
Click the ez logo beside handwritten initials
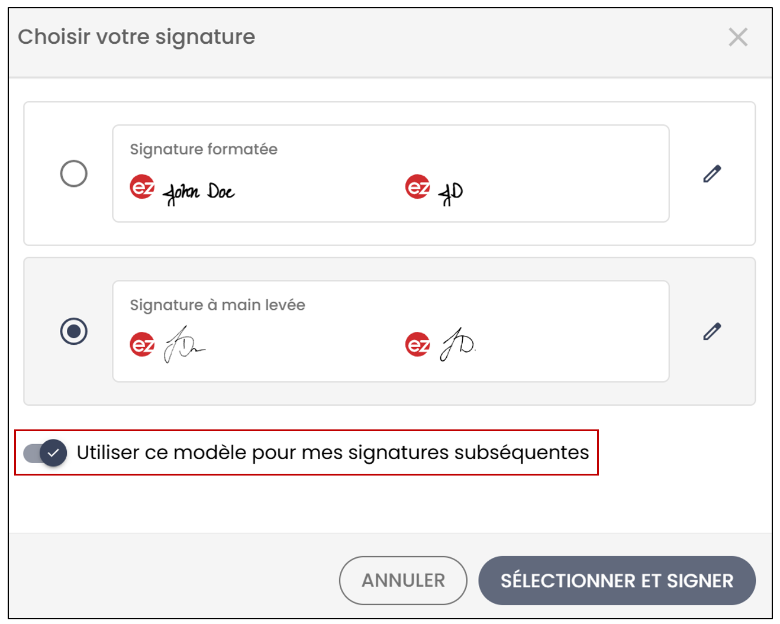[x=418, y=344]
